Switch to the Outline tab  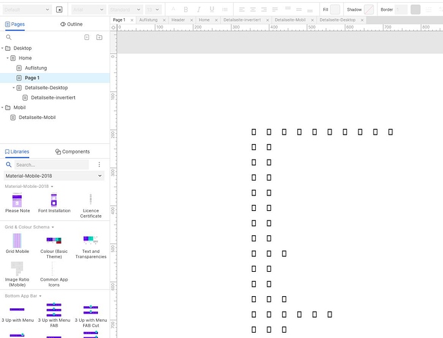point(72,24)
